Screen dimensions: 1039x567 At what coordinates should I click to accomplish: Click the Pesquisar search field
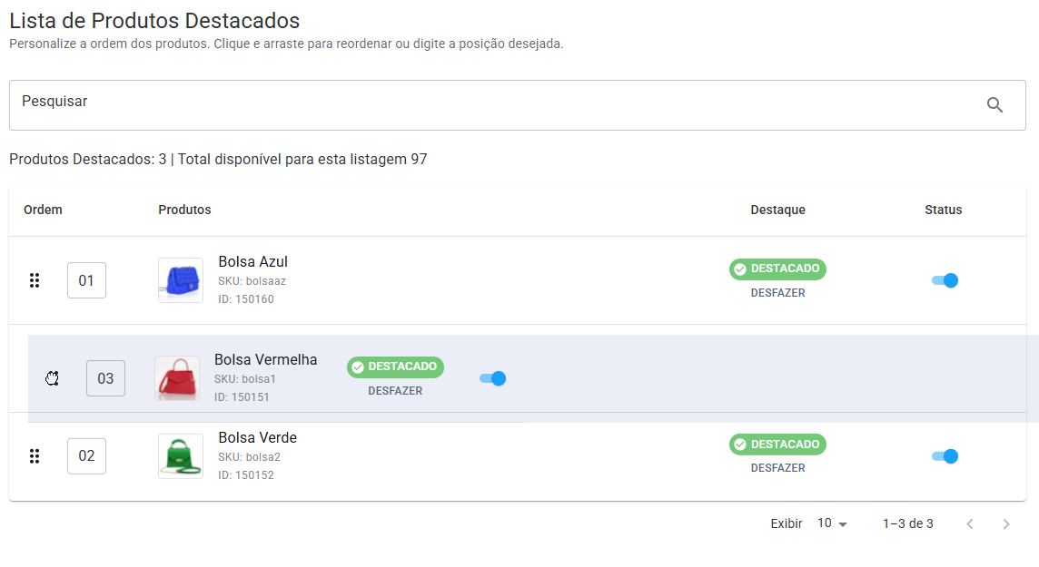click(518, 105)
